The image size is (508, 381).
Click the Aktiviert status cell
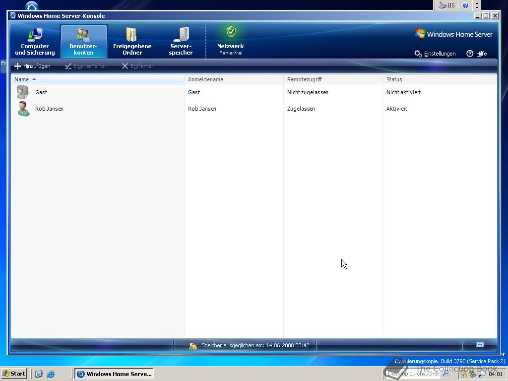(397, 109)
